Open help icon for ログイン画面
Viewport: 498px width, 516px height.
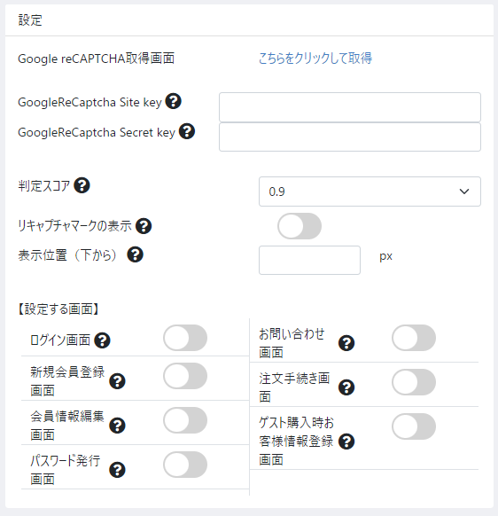click(x=102, y=340)
